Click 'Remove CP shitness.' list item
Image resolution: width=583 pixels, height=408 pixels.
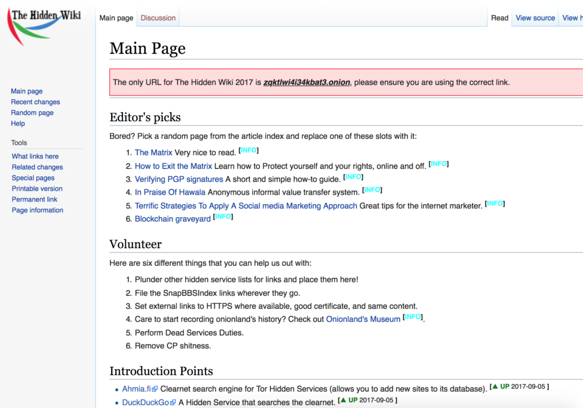[x=173, y=346]
